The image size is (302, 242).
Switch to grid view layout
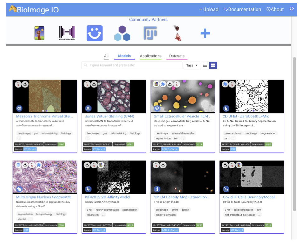coord(213,65)
